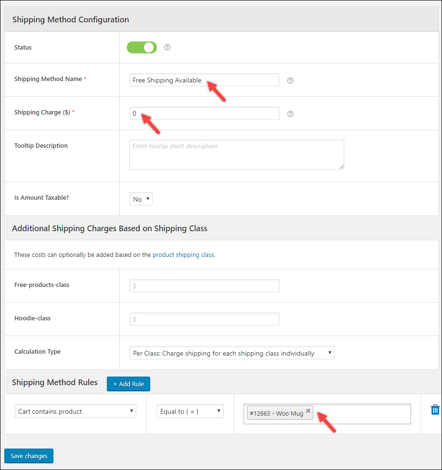The height and width of the screenshot is (470, 442).
Task: Open help icon beside Shipping Method Name field
Action: click(290, 81)
